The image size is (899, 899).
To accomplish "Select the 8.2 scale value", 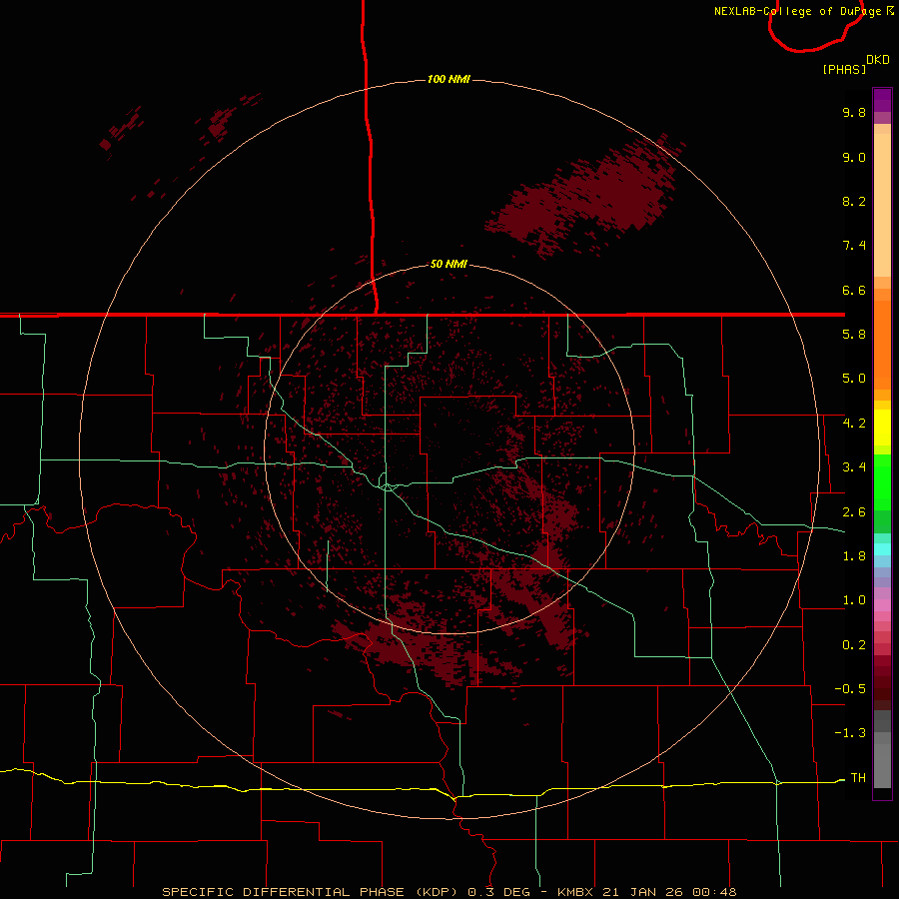I will pyautogui.click(x=854, y=201).
